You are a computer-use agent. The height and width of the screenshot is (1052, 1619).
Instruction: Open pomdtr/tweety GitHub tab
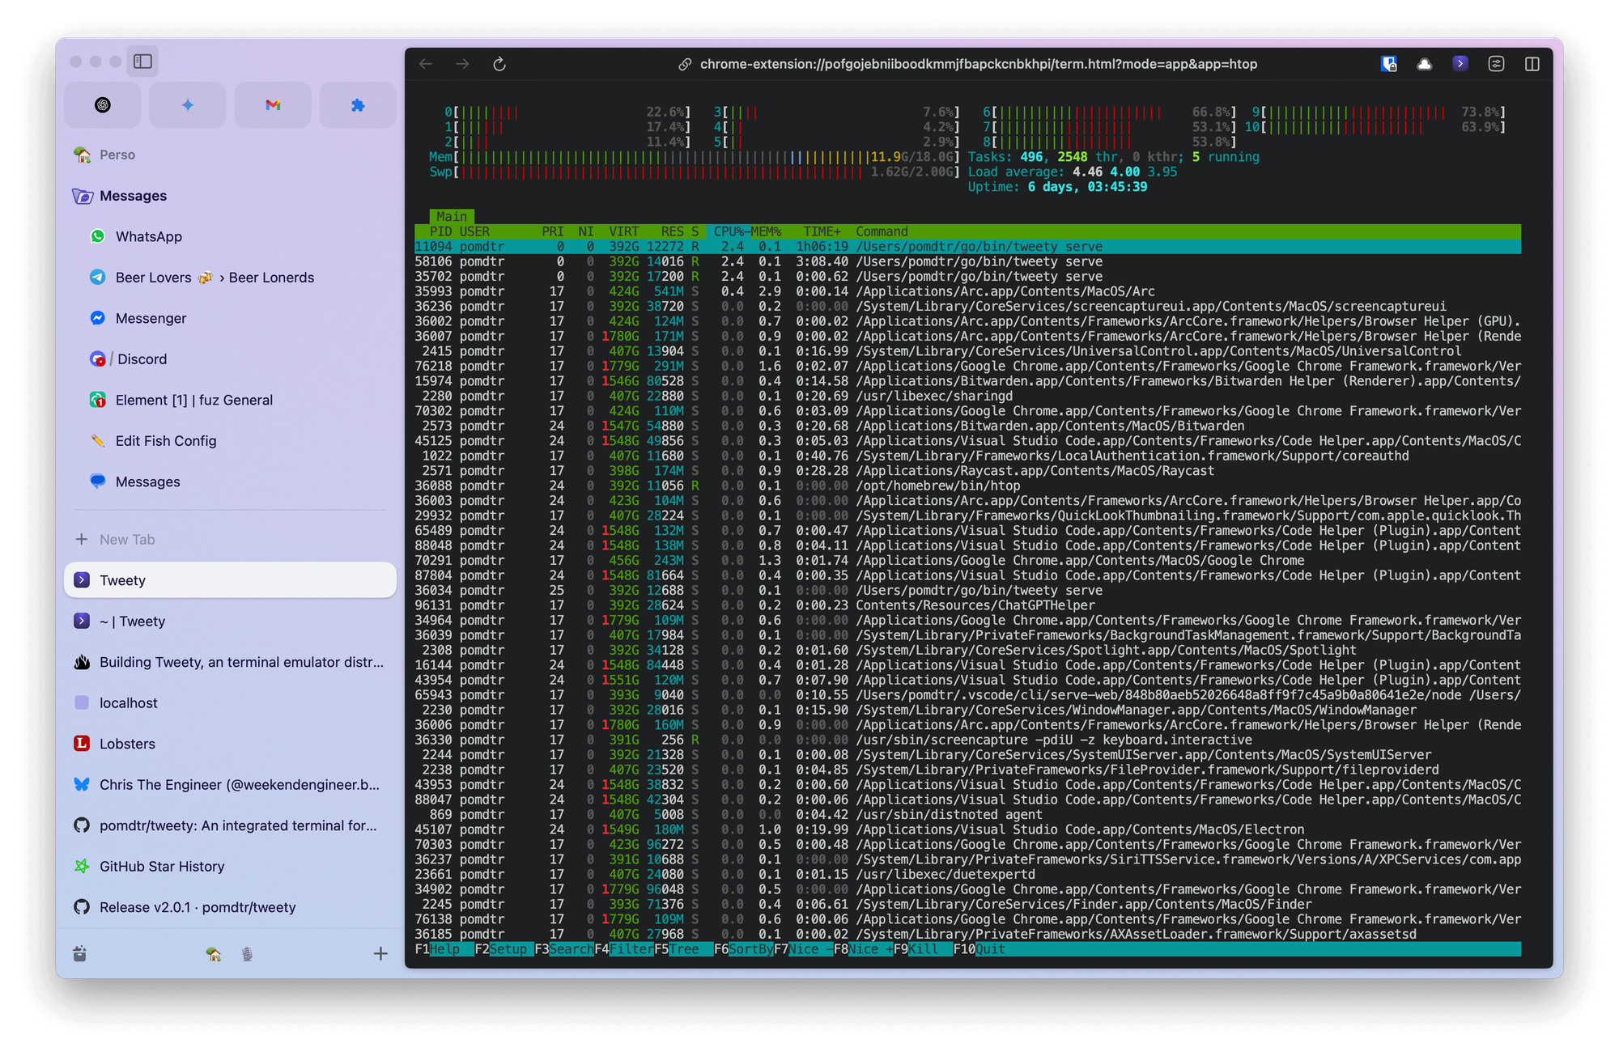[230, 825]
